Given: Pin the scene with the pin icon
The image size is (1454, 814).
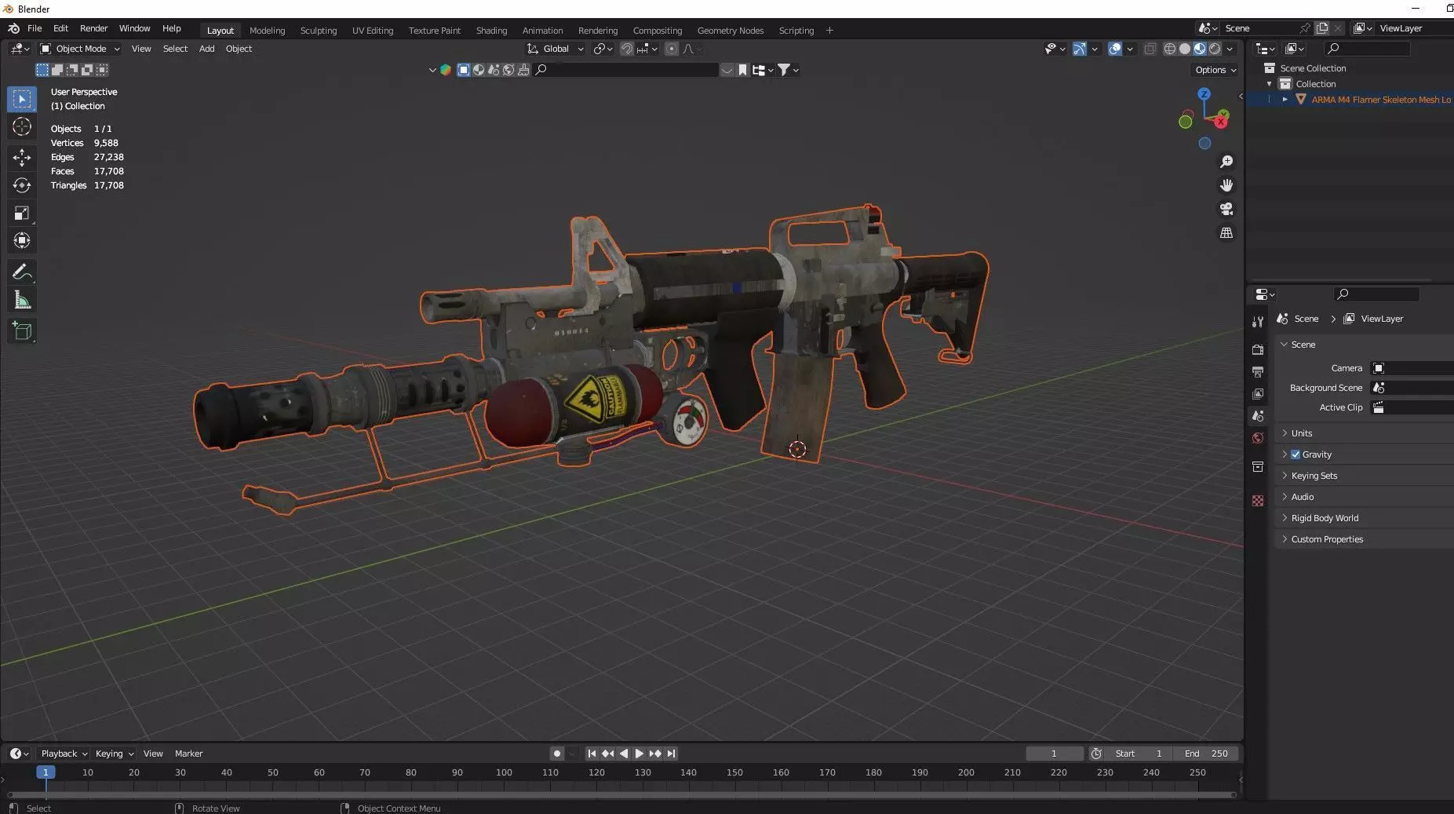Looking at the screenshot, I should pos(1305,28).
